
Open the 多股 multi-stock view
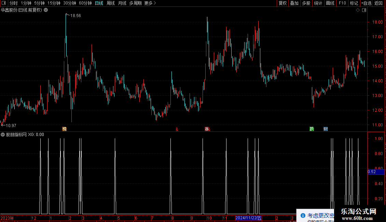(306, 3)
